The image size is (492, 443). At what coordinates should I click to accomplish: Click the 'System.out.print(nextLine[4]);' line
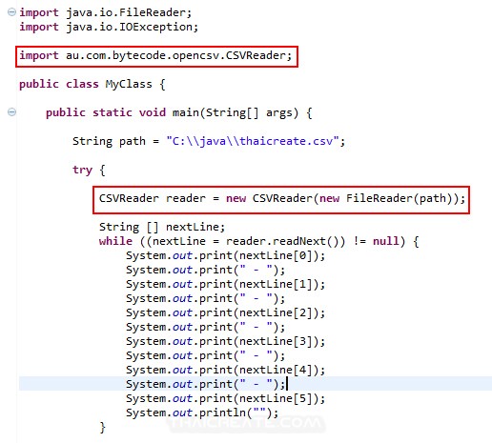tap(225, 370)
